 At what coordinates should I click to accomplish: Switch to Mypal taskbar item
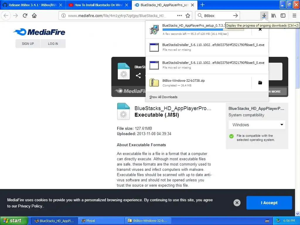pos(101,221)
